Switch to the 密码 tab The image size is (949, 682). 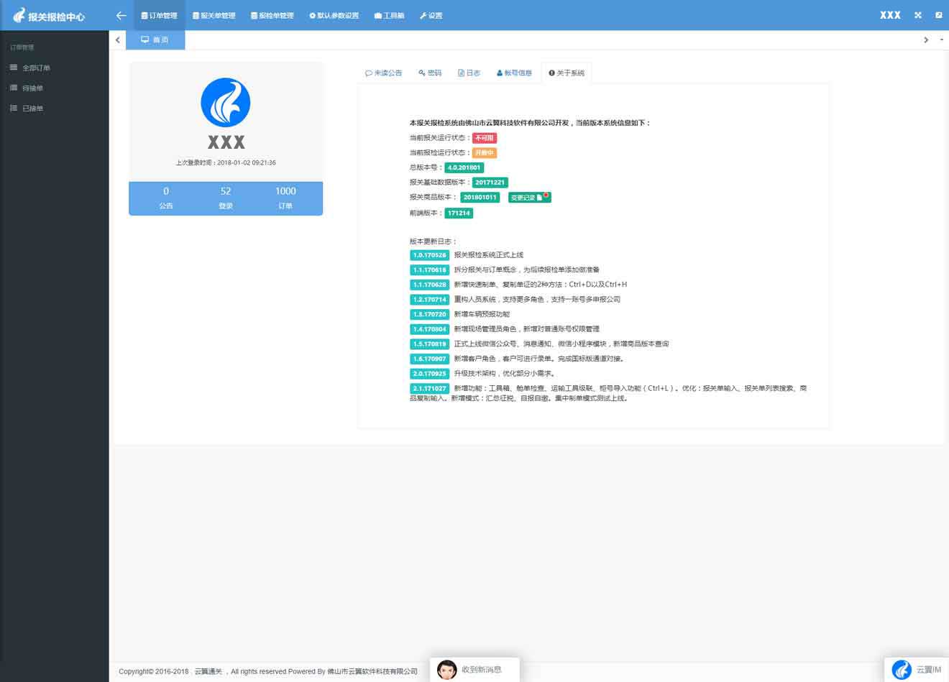[x=430, y=73]
